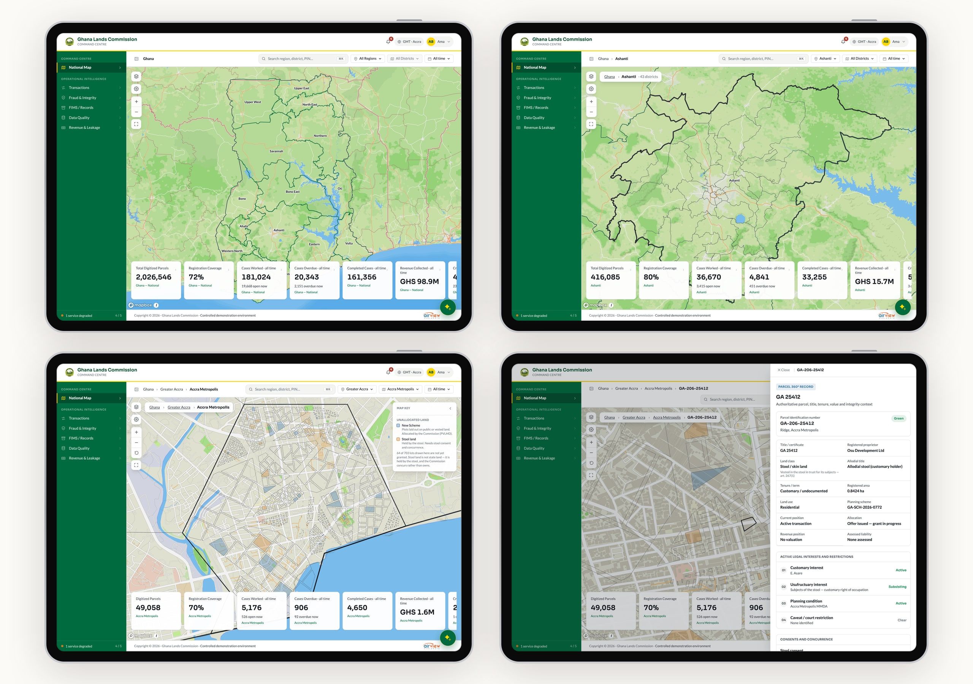Zoom out the map on the Ashanti screen

[591, 112]
